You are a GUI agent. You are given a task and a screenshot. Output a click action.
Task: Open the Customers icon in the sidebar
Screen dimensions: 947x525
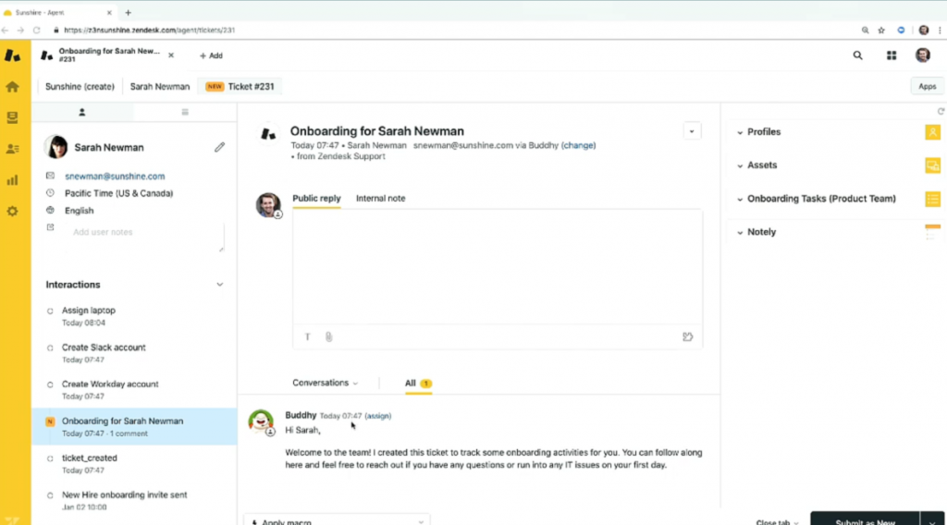(12, 149)
